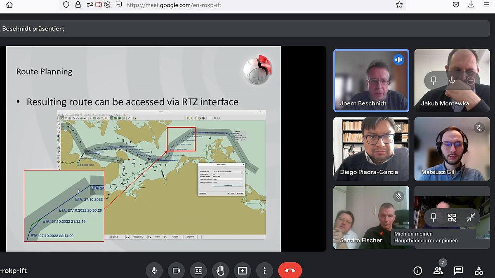Open the activities panel
Screen dimensions: 495x278
(478, 271)
